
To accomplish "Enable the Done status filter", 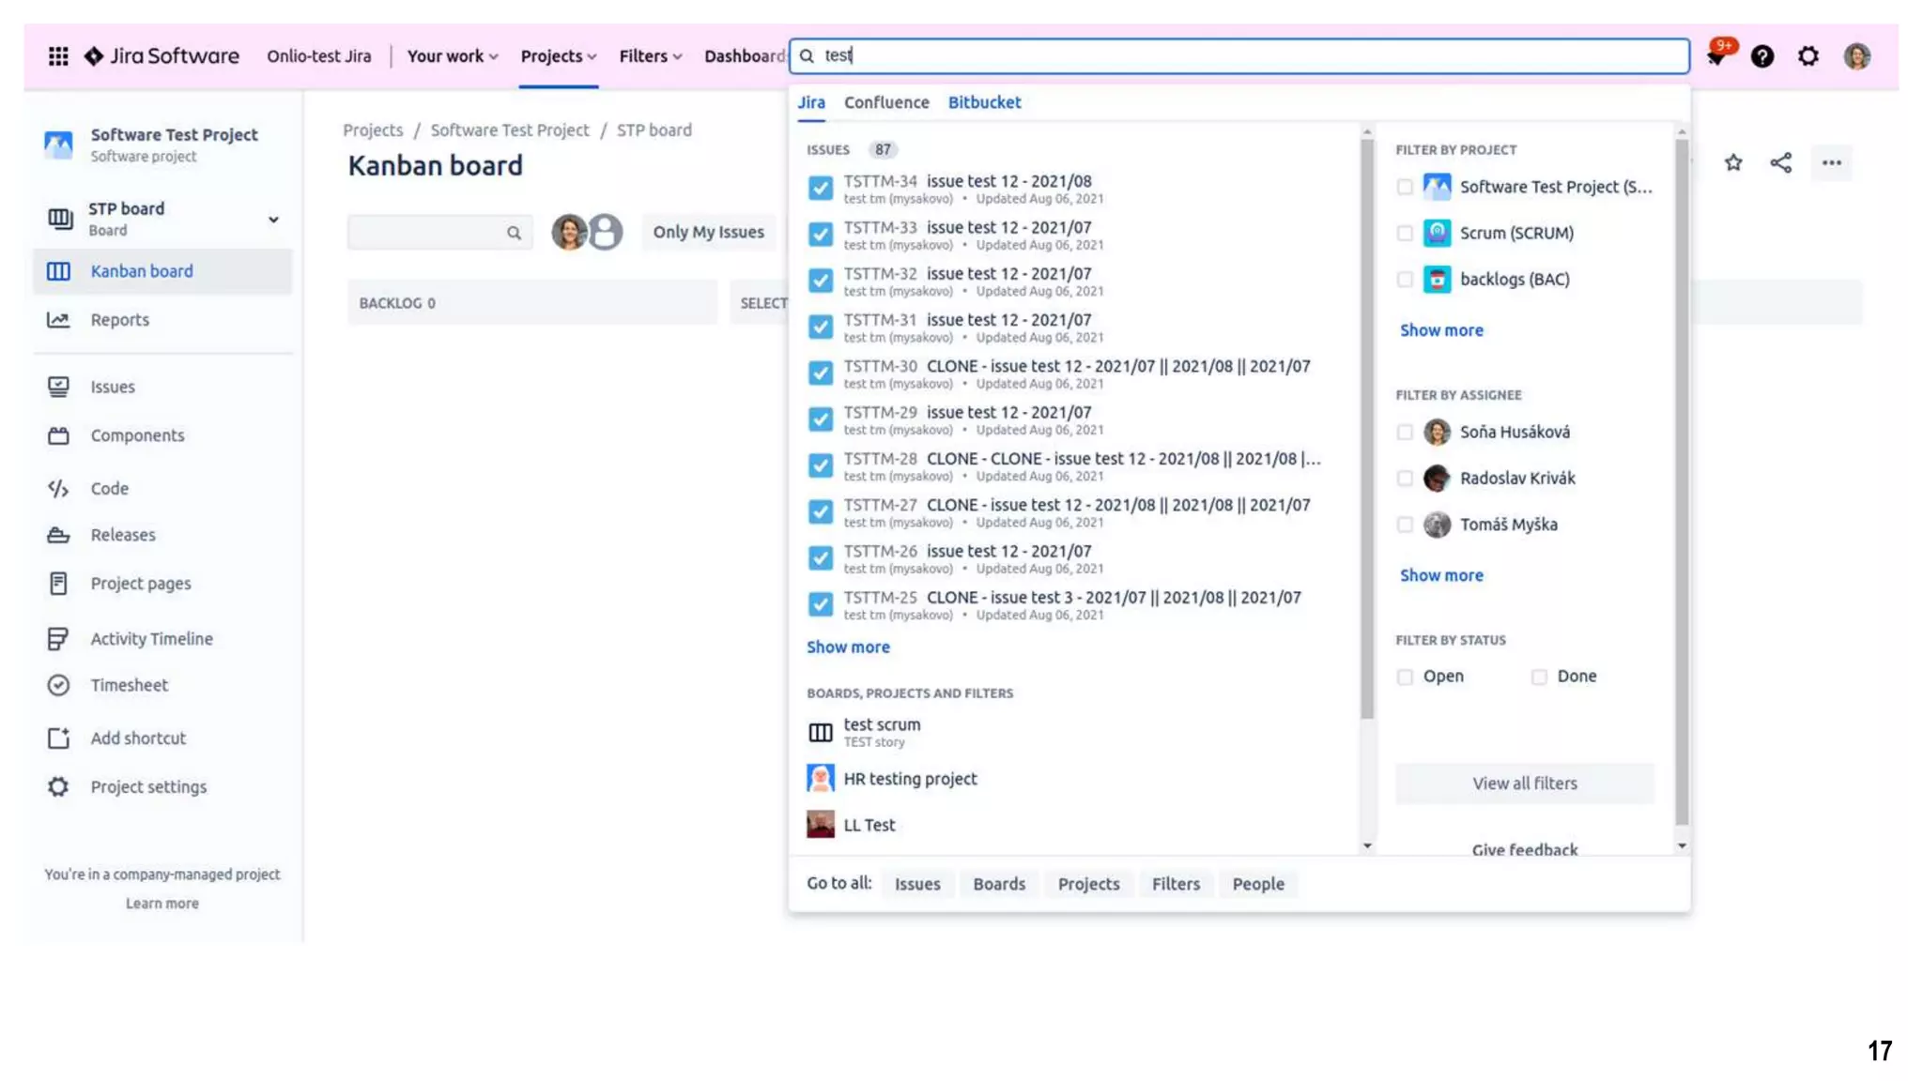I will 1539,677.
